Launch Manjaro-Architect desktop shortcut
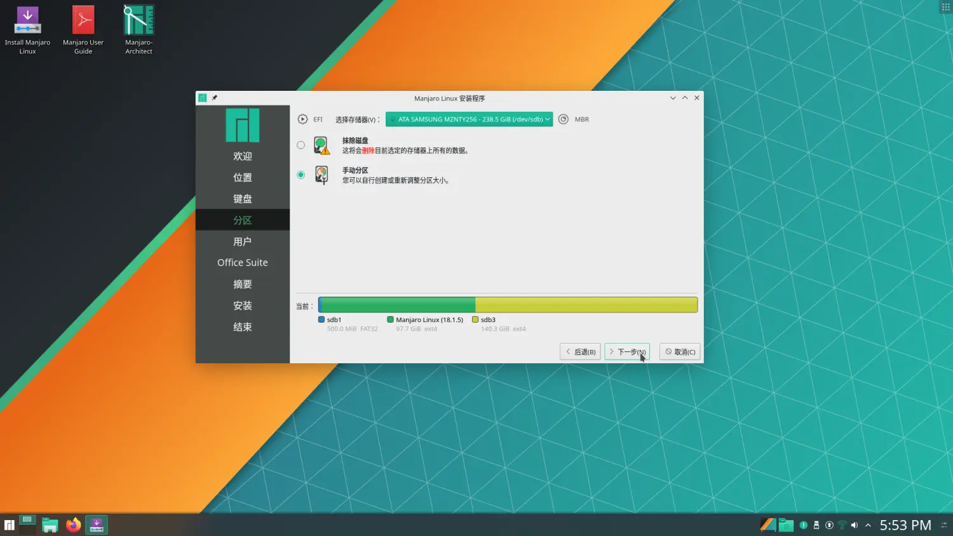This screenshot has height=536, width=953. click(x=139, y=29)
